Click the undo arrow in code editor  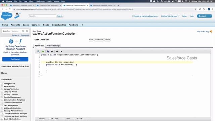(x=48, y=51)
